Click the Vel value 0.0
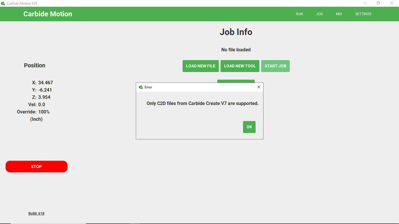Image resolution: width=399 pixels, height=224 pixels. (41, 104)
